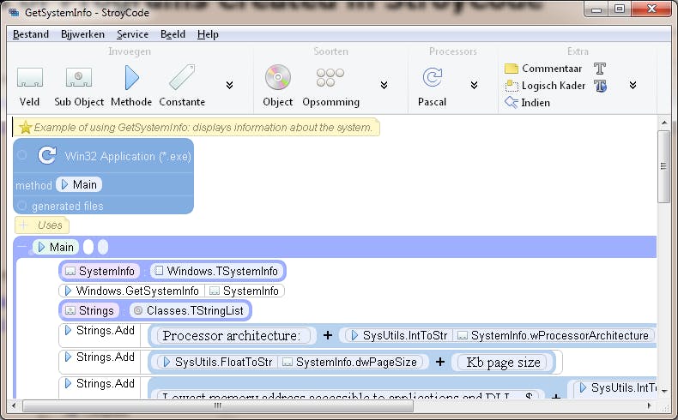
Task: Click the StroyCode title bar app icon
Action: pyautogui.click(x=15, y=13)
